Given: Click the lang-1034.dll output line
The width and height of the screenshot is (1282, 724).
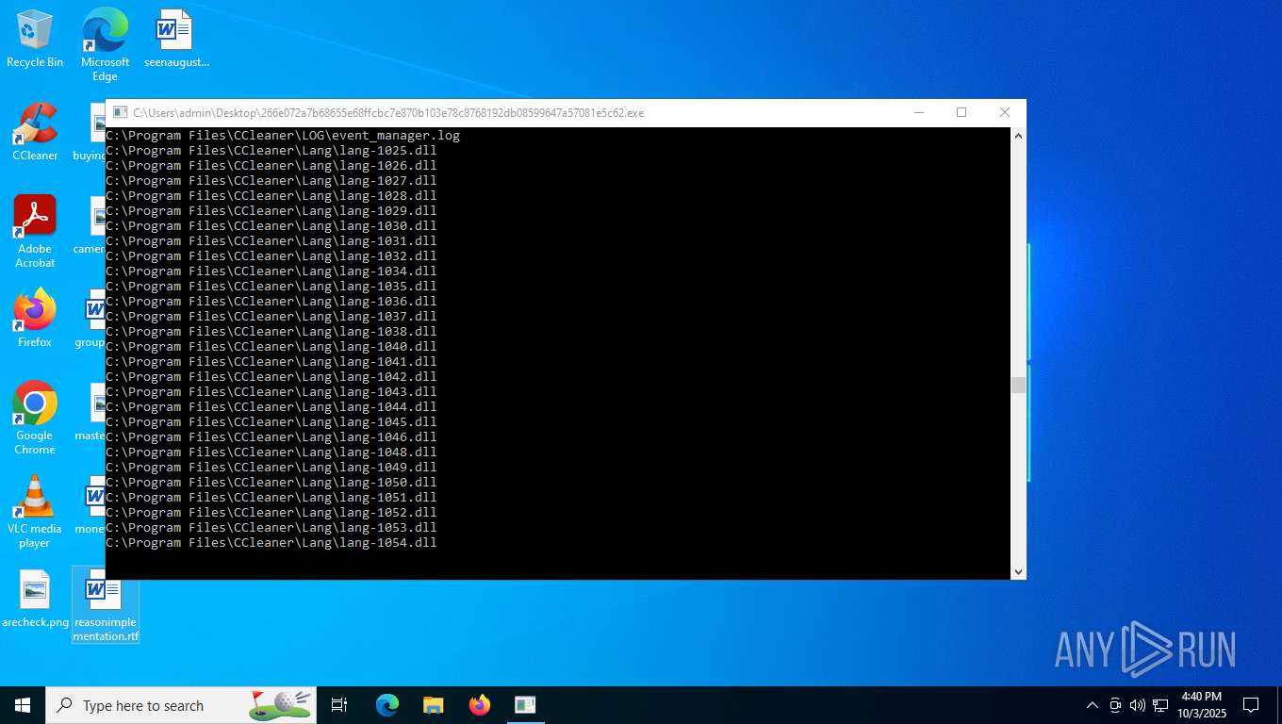Looking at the screenshot, I should 271,271.
